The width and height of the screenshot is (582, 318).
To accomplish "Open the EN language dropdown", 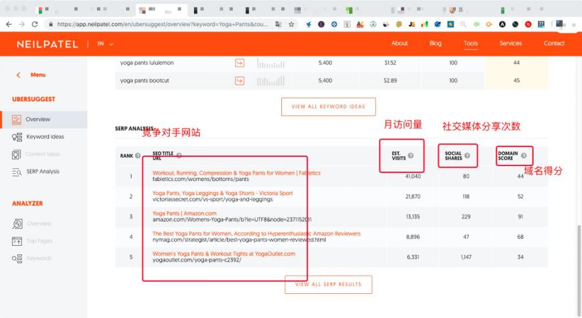I will [x=106, y=44].
